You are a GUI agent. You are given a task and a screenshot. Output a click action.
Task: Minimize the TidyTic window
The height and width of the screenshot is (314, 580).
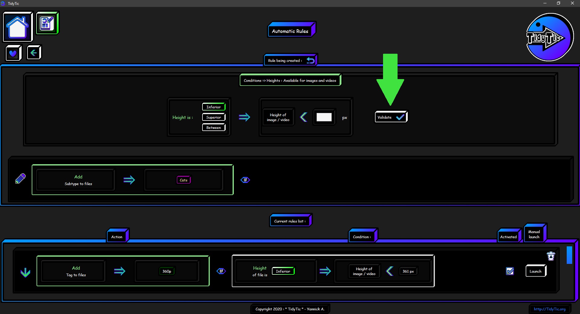(545, 3)
